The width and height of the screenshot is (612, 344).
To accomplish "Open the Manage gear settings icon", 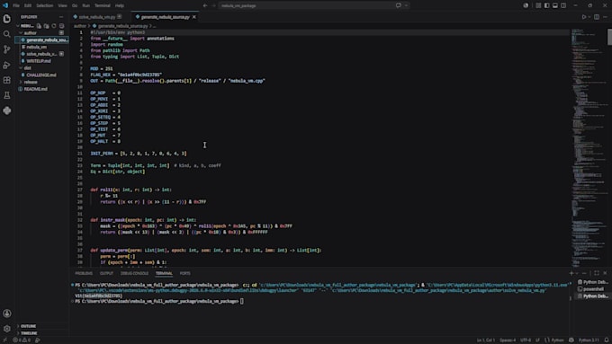I will (6, 329).
